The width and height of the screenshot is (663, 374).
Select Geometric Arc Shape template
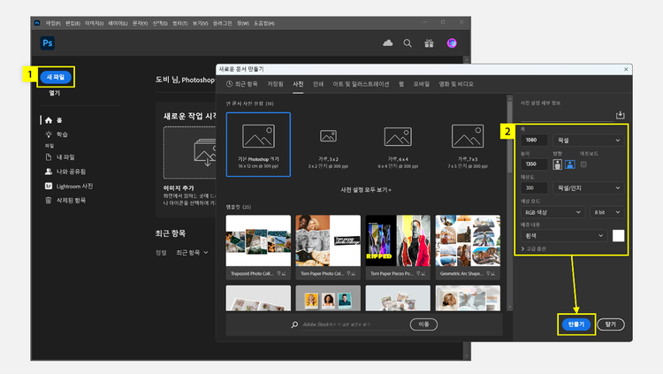tap(468, 247)
